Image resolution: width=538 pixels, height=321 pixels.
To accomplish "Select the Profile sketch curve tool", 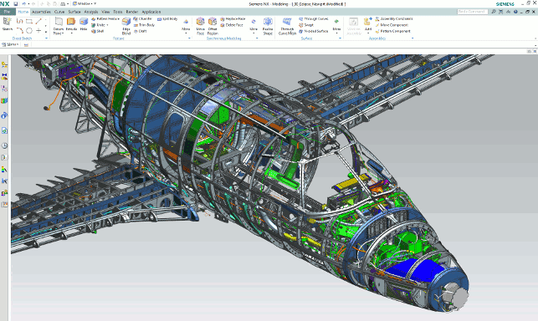I will [19, 21].
